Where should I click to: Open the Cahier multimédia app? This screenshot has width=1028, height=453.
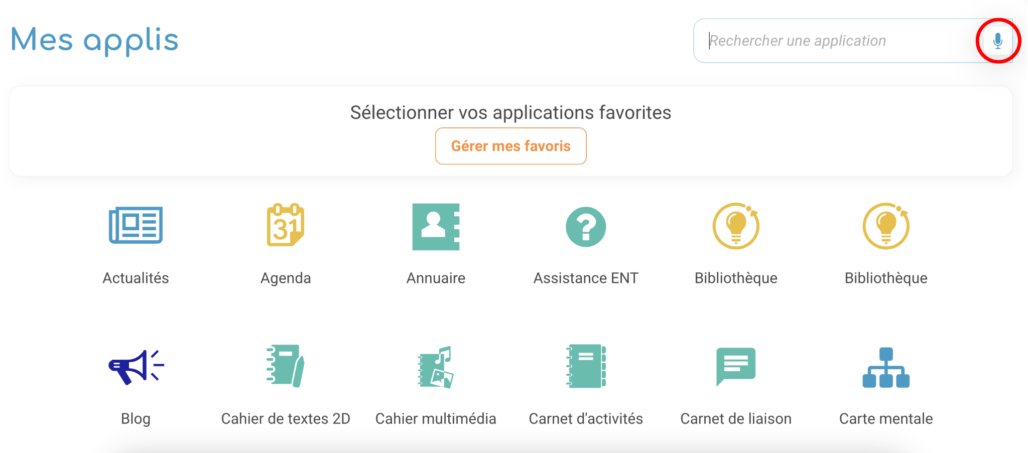click(436, 367)
